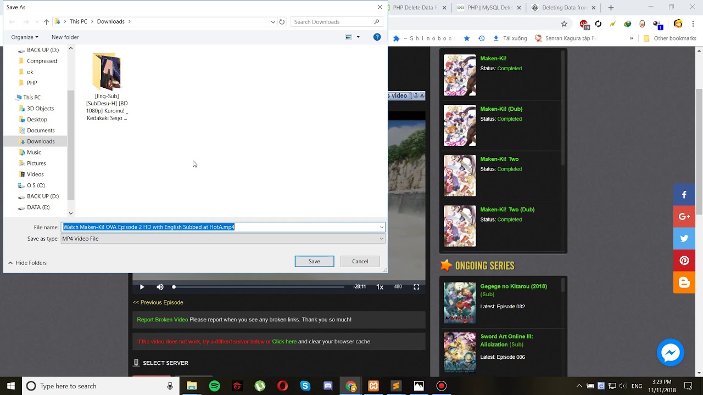Open Sublime Text from the taskbar
This screenshot has width=703, height=395.
396,386
